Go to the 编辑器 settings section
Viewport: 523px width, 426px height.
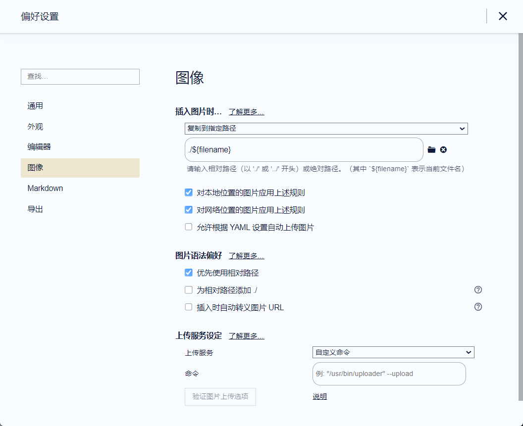pos(39,147)
